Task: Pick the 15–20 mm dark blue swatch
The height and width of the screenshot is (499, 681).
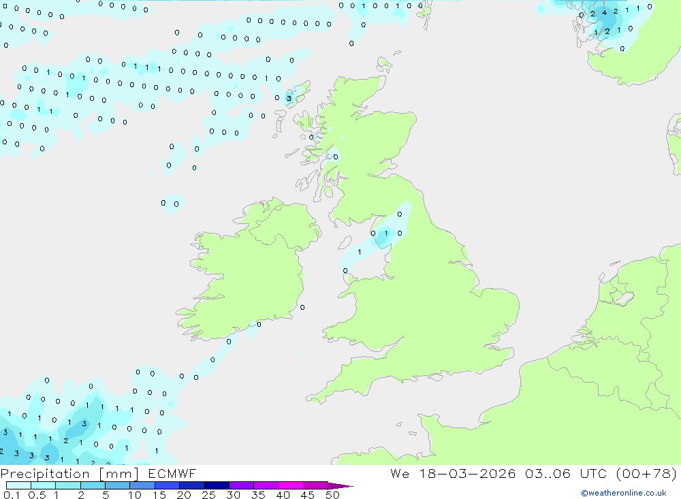Action: [168, 485]
